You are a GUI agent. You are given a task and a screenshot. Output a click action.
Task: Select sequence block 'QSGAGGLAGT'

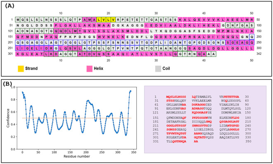coord(229,122)
